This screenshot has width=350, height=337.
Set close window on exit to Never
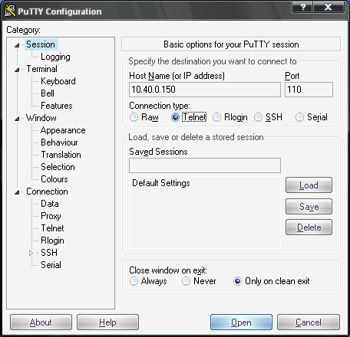(x=186, y=281)
